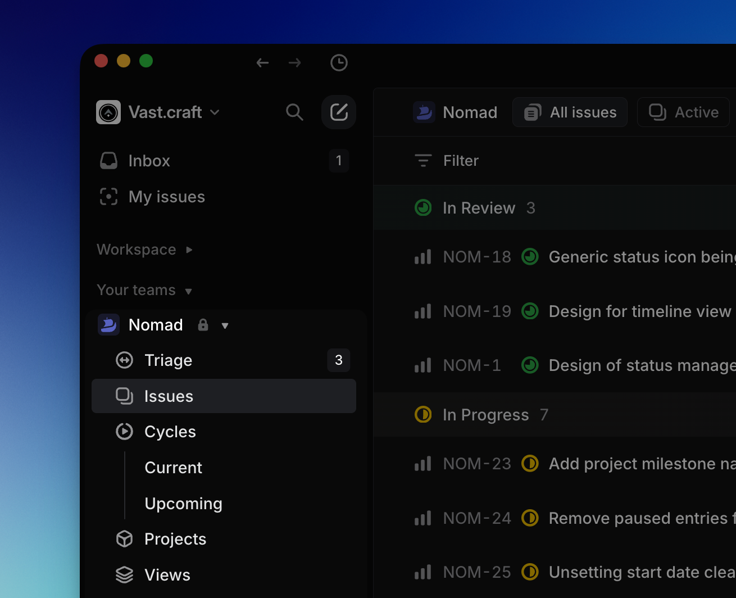Click the Projects cube icon
The image size is (736, 598).
124,538
